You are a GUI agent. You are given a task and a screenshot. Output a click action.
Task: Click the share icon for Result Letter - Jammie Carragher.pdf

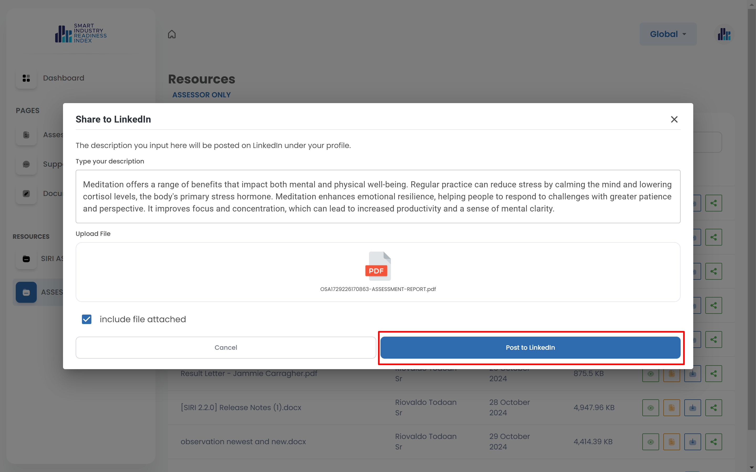click(x=713, y=374)
